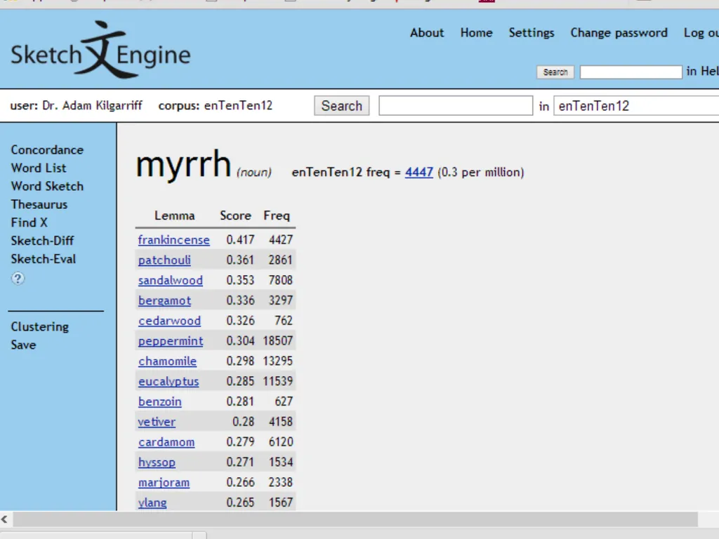
Task: Click frankincense score 0.417
Action: click(240, 240)
